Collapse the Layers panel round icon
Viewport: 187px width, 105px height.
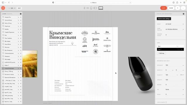pos(21,14)
